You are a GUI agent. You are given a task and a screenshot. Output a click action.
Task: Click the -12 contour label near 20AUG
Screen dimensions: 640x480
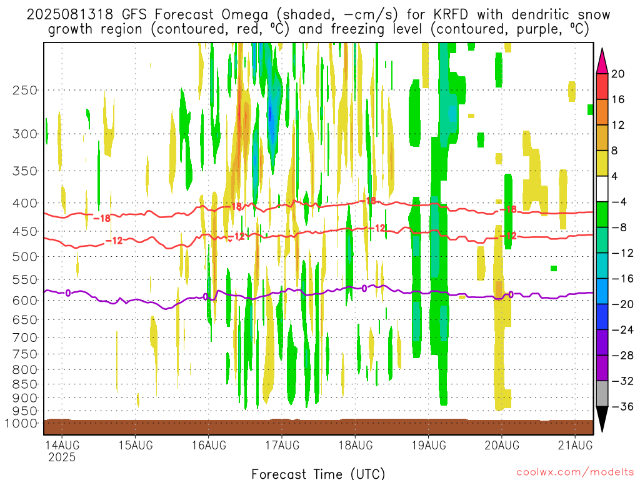(x=509, y=236)
